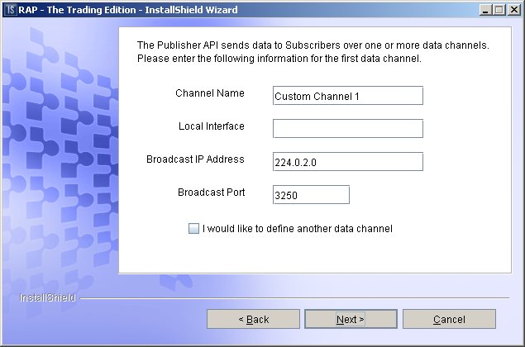Click the 'Broadcast IP Address' label
525x347 pixels.
tap(196, 159)
